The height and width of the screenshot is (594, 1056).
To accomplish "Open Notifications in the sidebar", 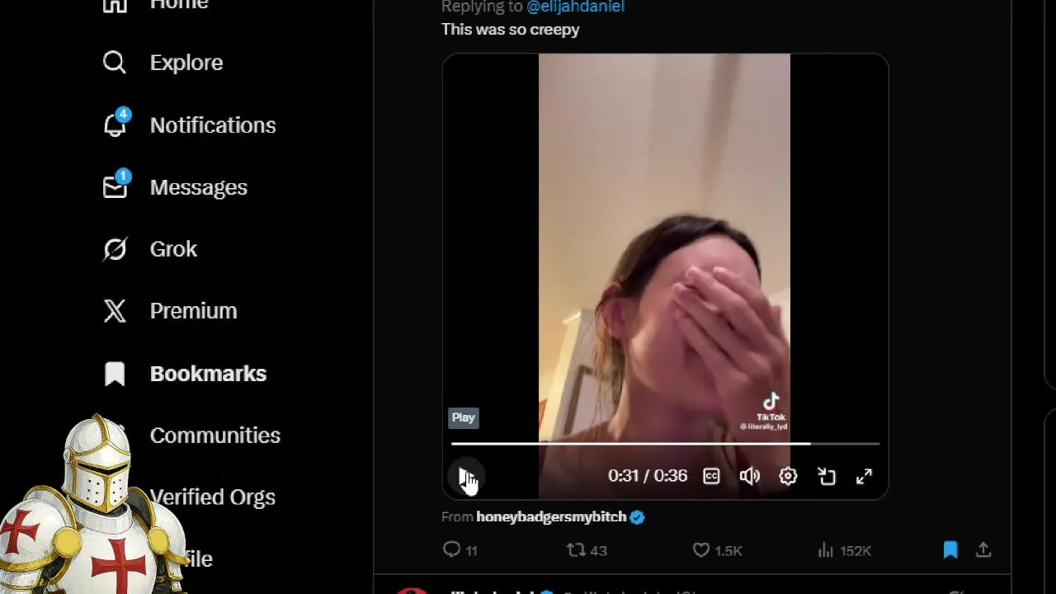I will 190,125.
